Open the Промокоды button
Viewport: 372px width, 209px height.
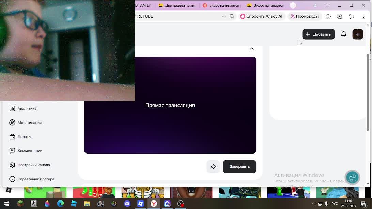pyautogui.click(x=305, y=16)
